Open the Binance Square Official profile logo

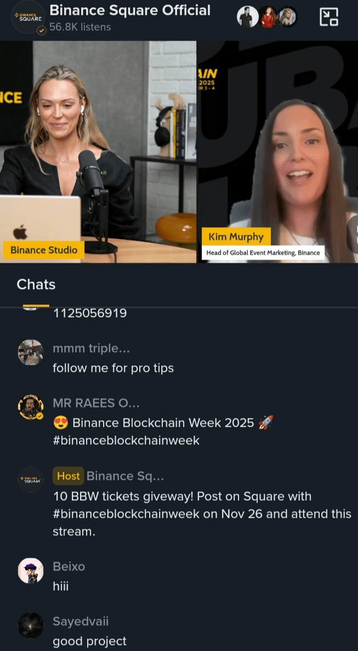click(x=28, y=17)
